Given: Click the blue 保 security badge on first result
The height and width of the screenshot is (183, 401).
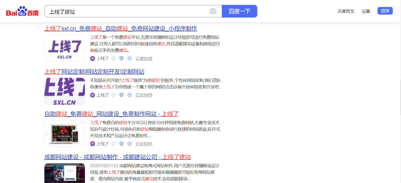Looking at the screenshot, I should click(121, 58).
